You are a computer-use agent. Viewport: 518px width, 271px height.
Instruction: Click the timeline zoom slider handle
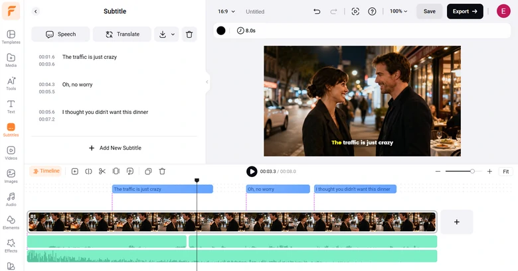click(472, 172)
